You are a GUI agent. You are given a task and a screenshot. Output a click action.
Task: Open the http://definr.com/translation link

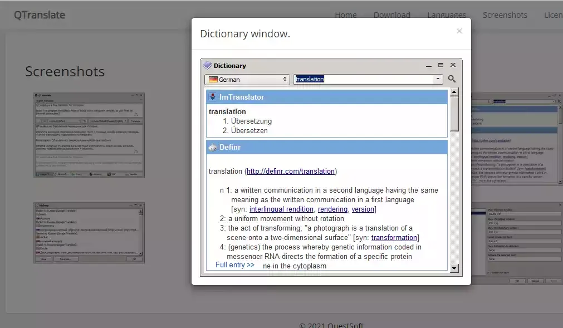click(291, 171)
